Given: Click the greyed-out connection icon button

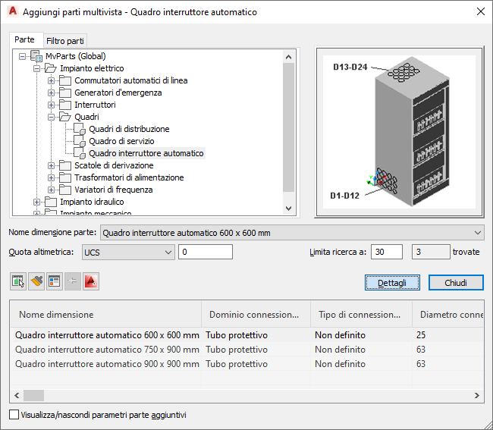Looking at the screenshot, I should point(73,281).
